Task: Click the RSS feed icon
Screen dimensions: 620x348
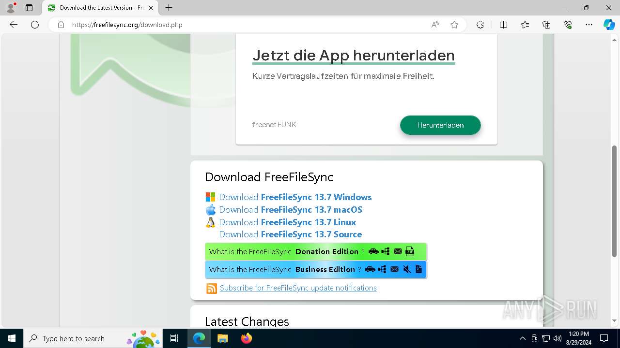Action: pyautogui.click(x=212, y=289)
